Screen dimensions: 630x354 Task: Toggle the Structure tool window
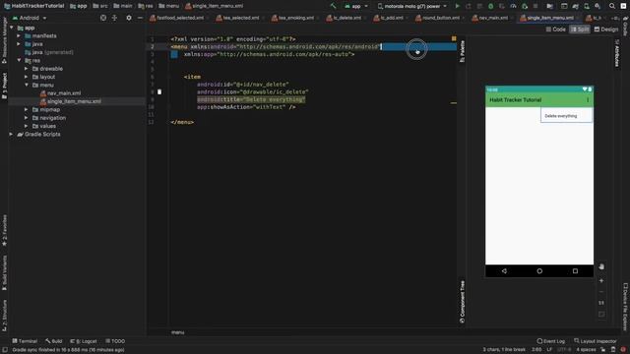(x=4, y=316)
